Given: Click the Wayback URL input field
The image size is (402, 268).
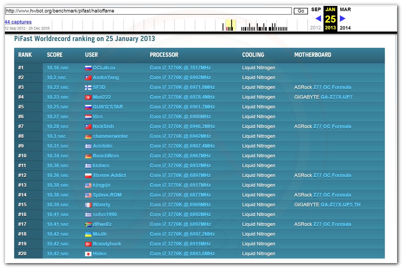Looking at the screenshot, I should point(148,11).
